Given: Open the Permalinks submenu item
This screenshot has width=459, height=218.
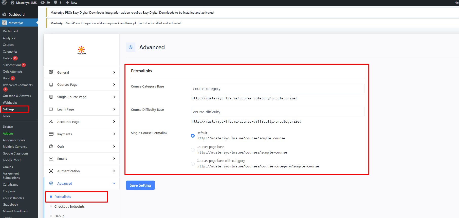Looking at the screenshot, I should [63, 197].
